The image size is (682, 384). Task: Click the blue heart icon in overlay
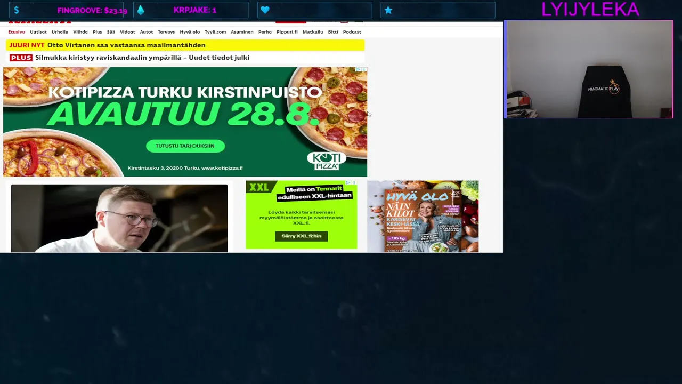[265, 10]
